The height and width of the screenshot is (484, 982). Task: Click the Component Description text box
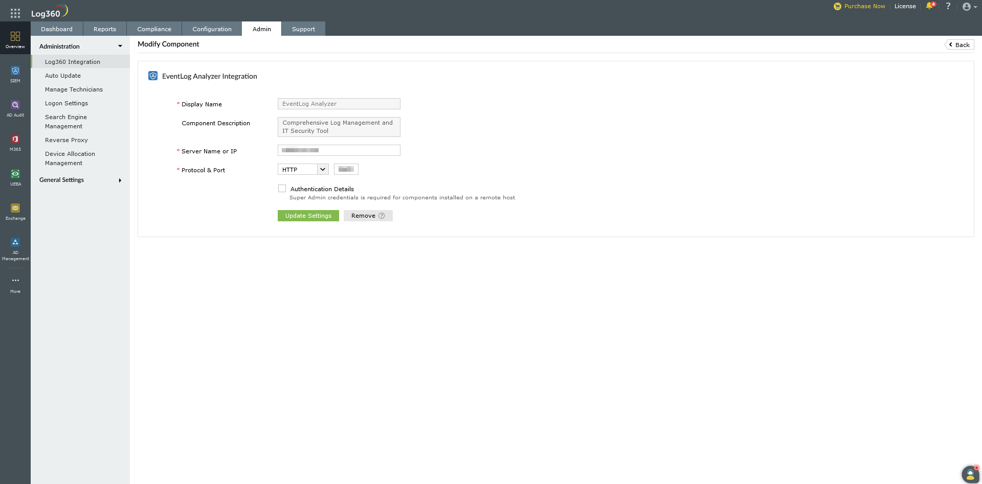point(339,127)
